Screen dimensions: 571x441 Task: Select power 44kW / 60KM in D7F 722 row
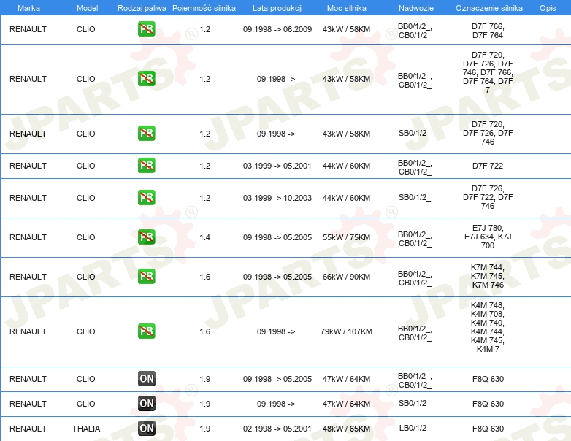coord(346,166)
